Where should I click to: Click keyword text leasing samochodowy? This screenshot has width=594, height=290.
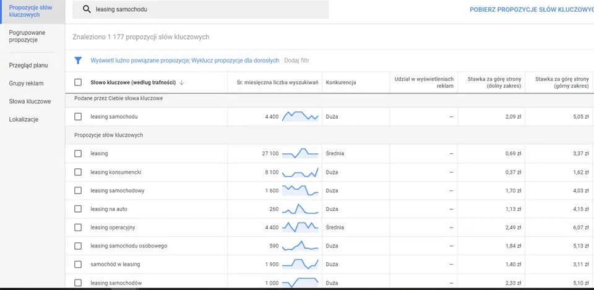[x=118, y=190]
